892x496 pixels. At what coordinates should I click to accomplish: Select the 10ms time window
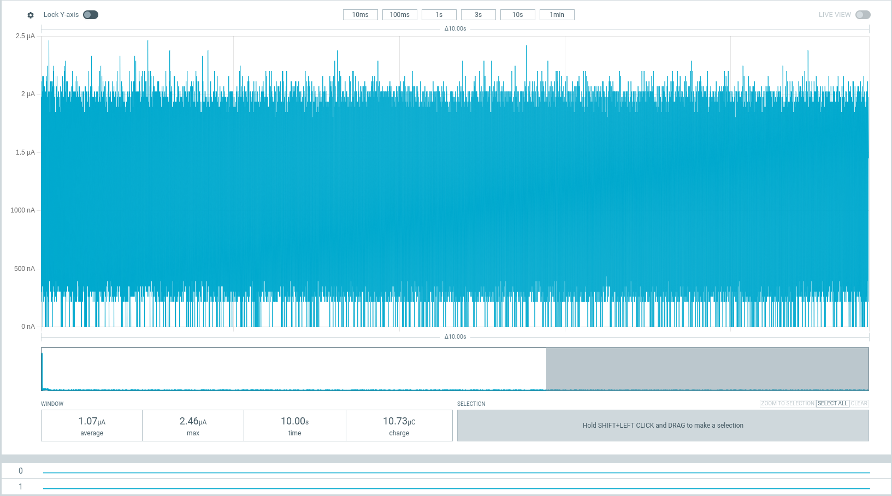click(x=360, y=15)
